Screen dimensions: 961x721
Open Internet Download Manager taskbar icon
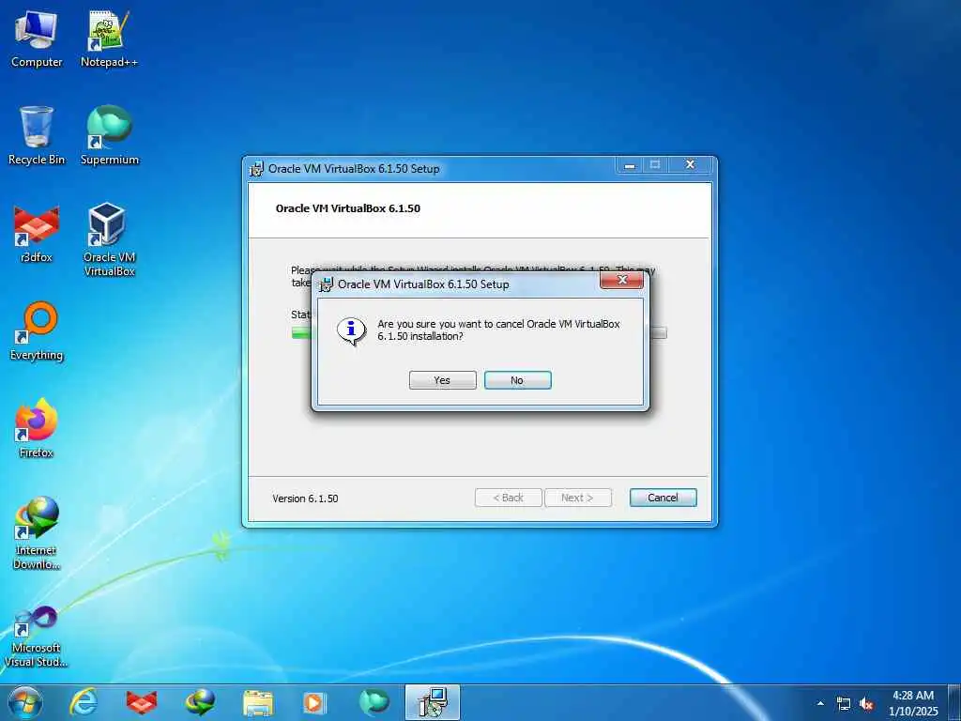pos(200,702)
